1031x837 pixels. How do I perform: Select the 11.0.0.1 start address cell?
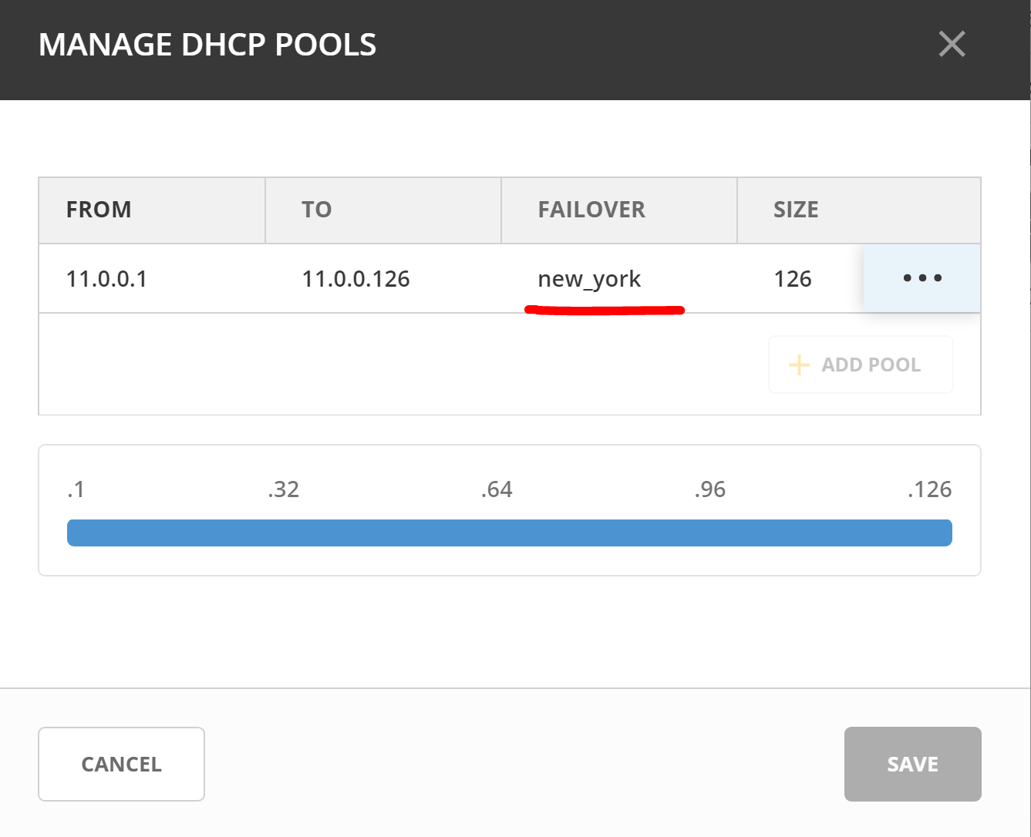click(x=106, y=279)
